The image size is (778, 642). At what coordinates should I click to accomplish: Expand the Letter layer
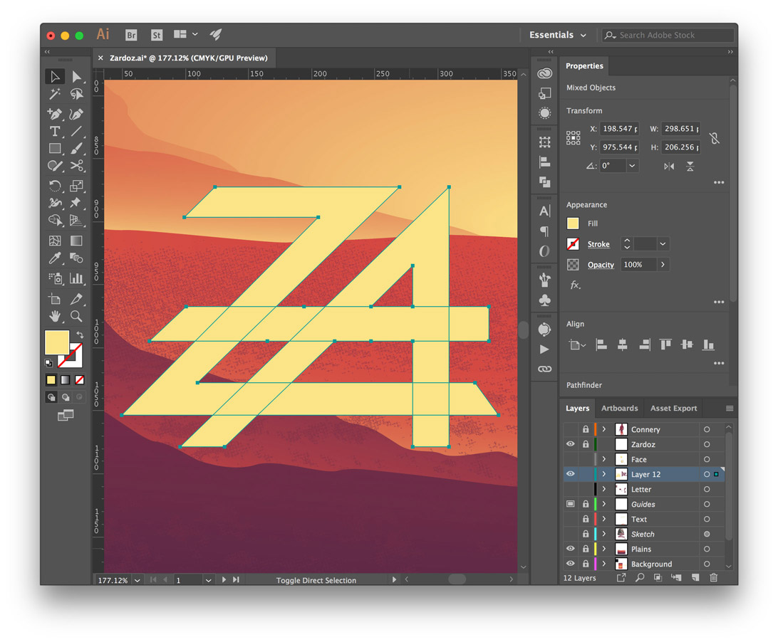click(x=604, y=489)
